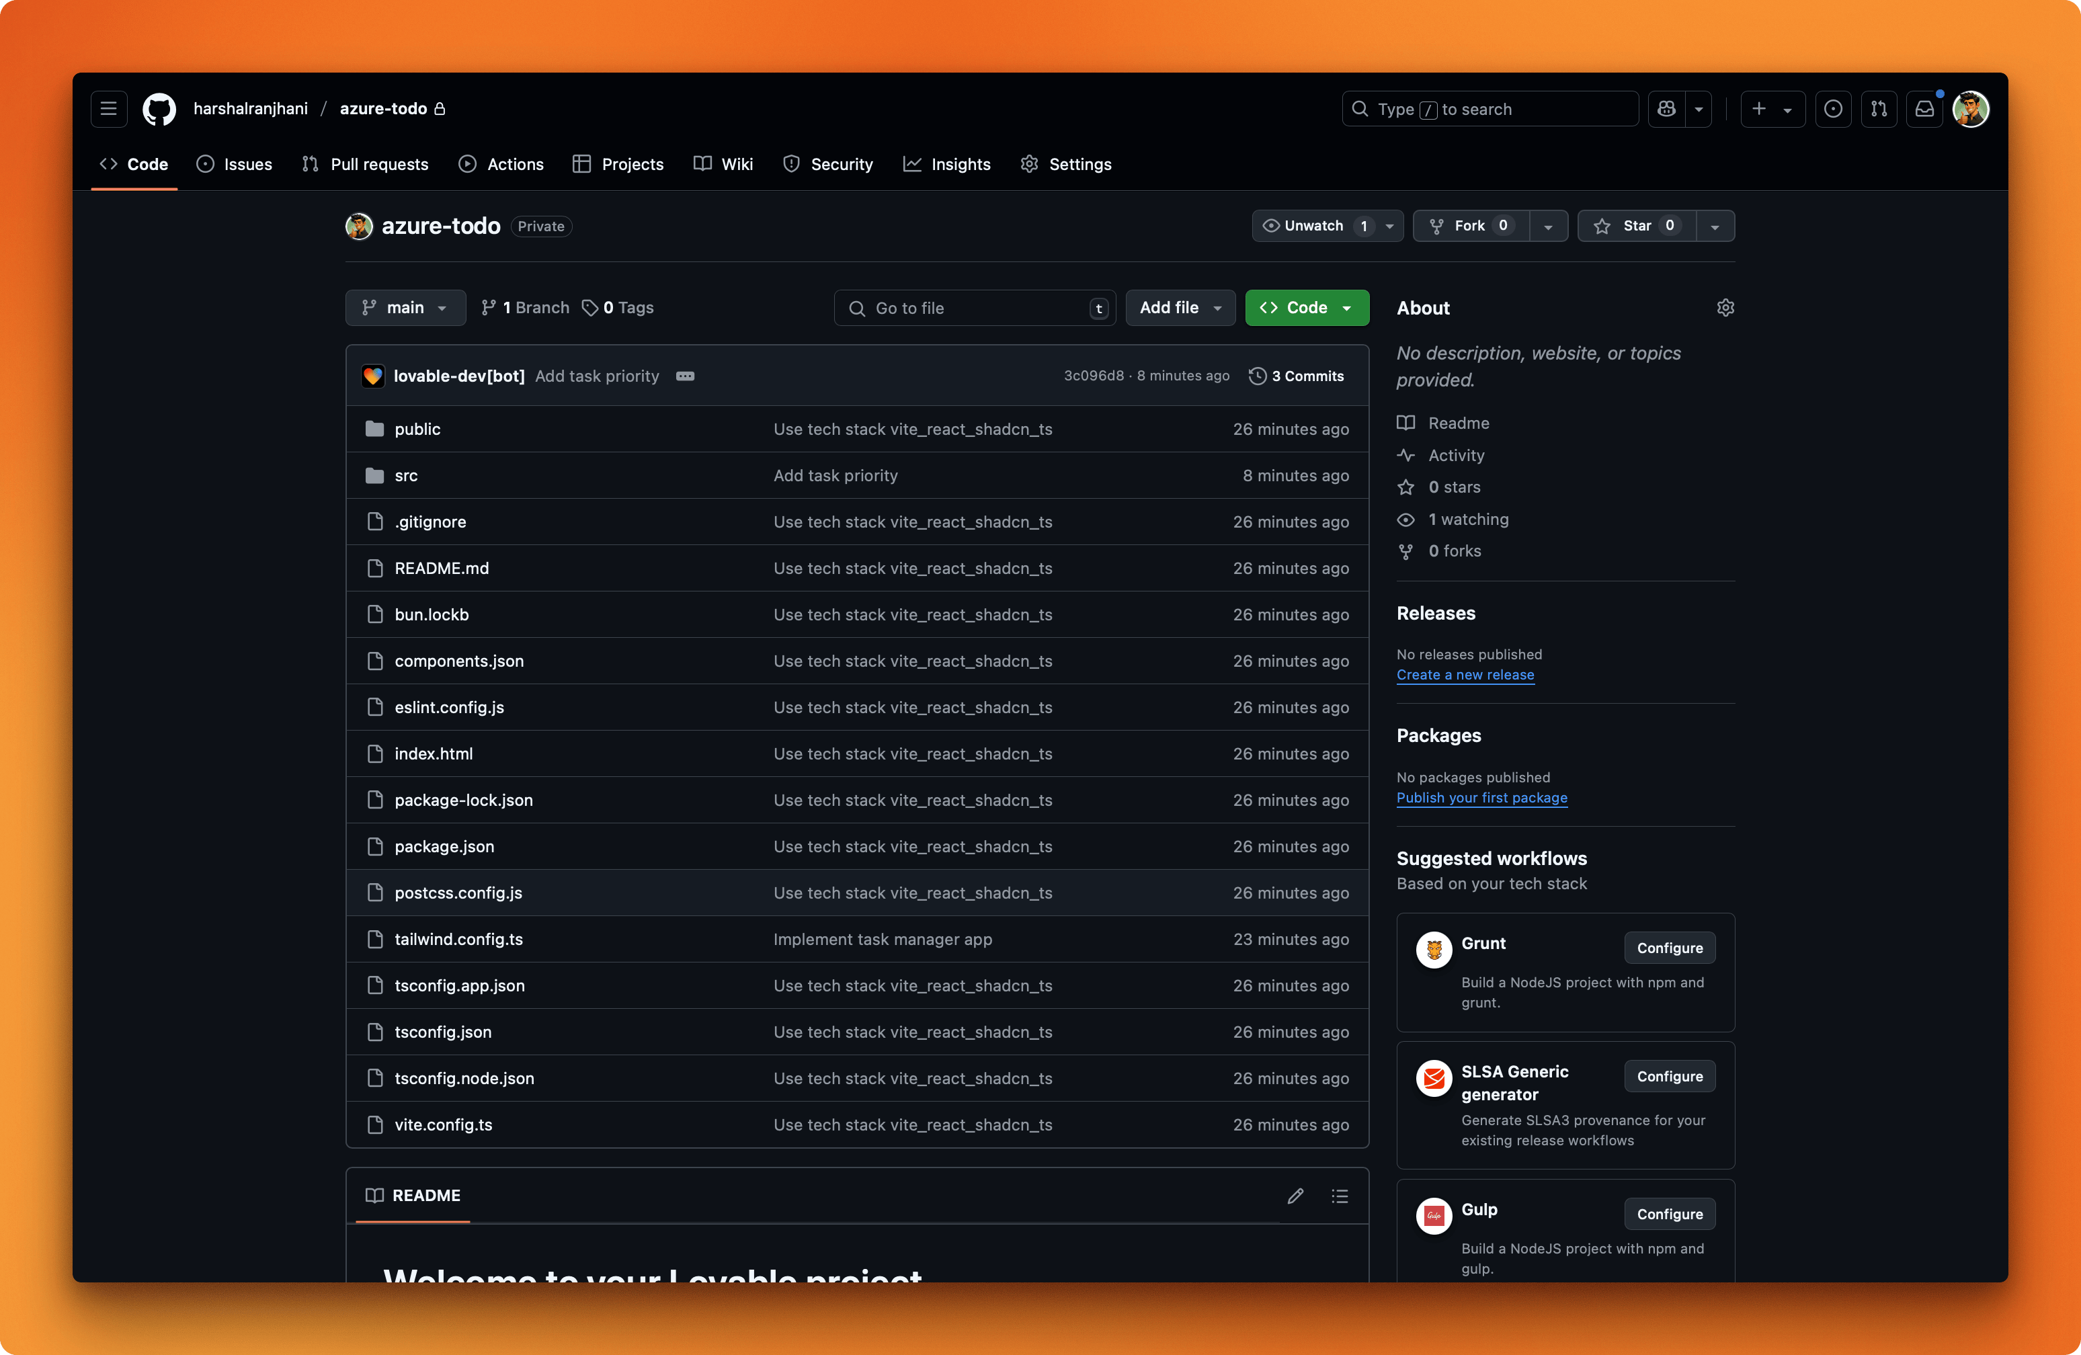This screenshot has height=1355, width=2081.
Task: Open the green Code dropdown
Action: tap(1306, 308)
